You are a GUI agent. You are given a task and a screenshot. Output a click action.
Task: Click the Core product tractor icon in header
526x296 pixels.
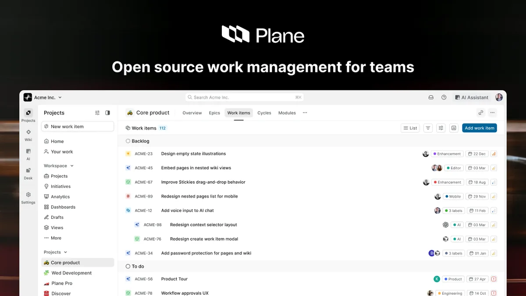[x=130, y=113]
